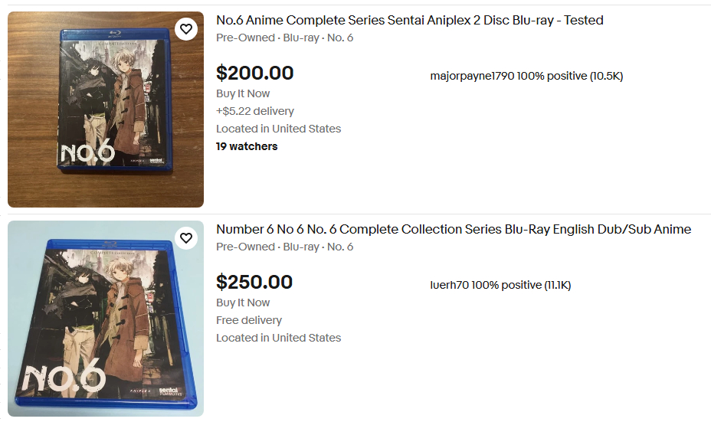Click Buy It Now under the $200.00 price

tap(243, 93)
